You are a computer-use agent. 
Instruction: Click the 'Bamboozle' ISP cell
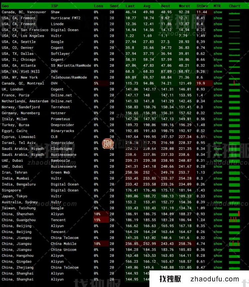click(x=60, y=160)
